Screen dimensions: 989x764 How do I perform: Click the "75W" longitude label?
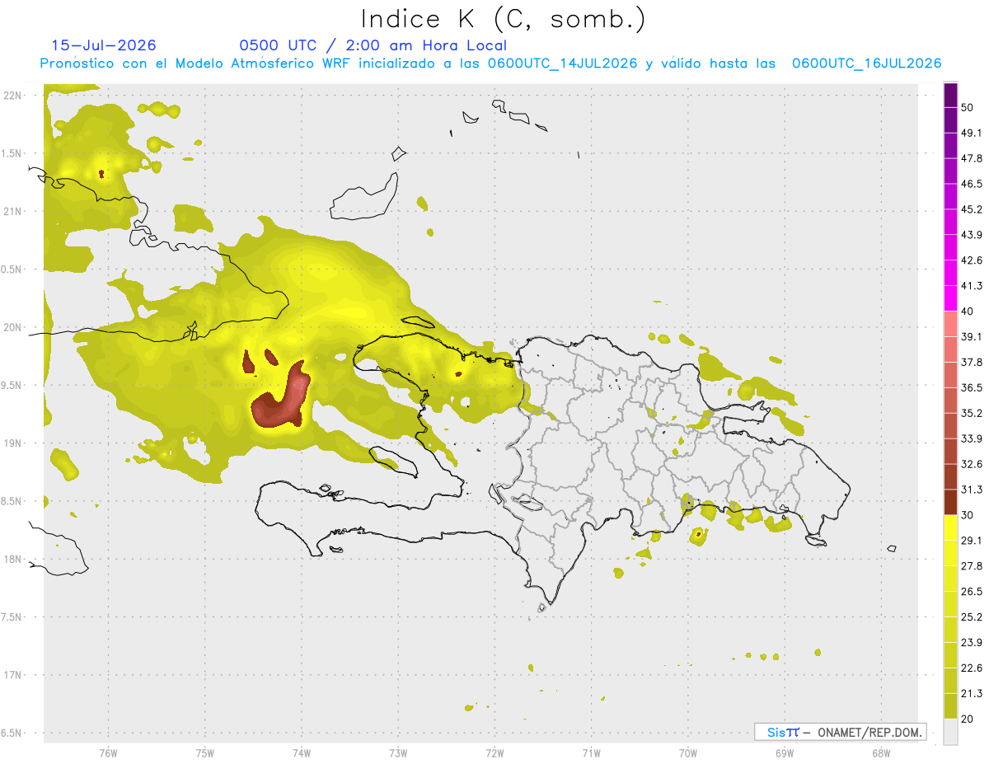coord(204,752)
